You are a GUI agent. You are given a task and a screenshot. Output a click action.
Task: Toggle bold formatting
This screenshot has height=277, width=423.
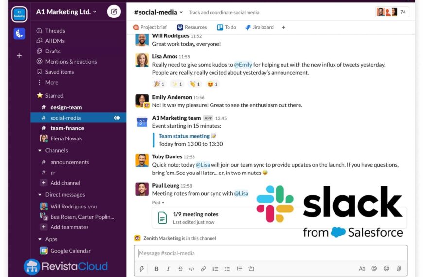(x=156, y=269)
